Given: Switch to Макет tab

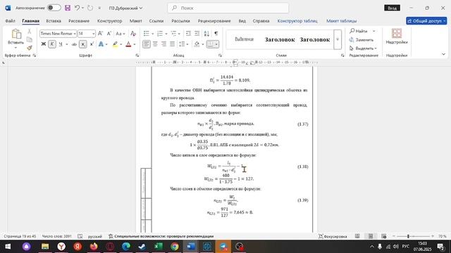Looking at the screenshot, I should pyautogui.click(x=135, y=21).
